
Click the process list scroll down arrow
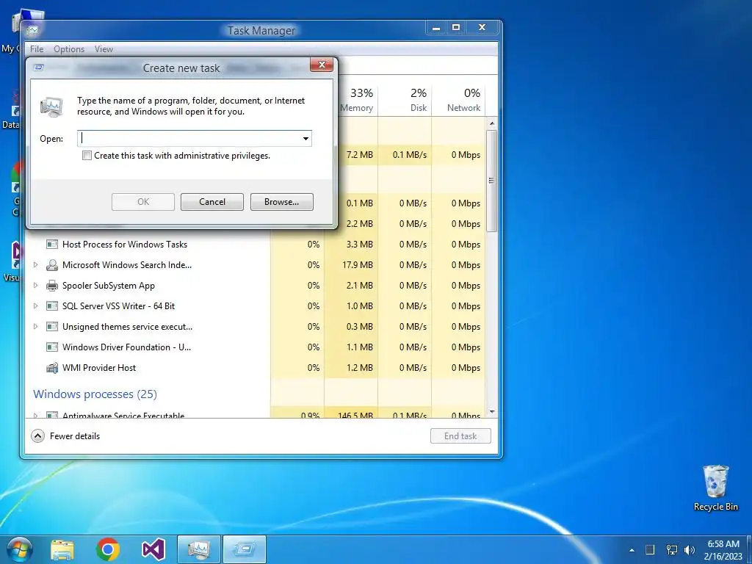[x=491, y=412]
